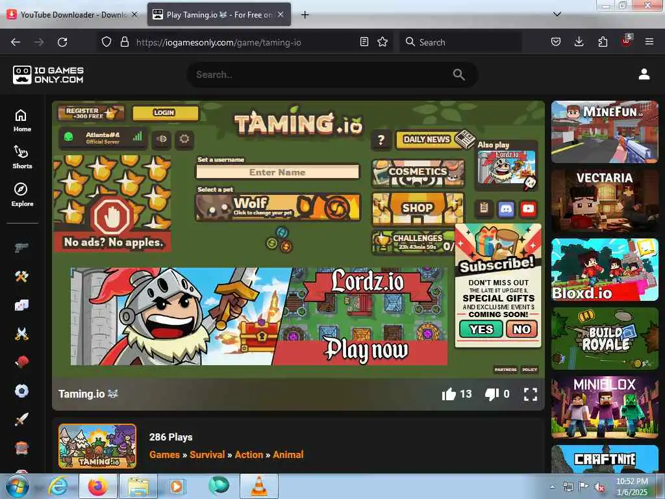Open the YouTube link in the game
The width and height of the screenshot is (665, 499).
point(528,209)
